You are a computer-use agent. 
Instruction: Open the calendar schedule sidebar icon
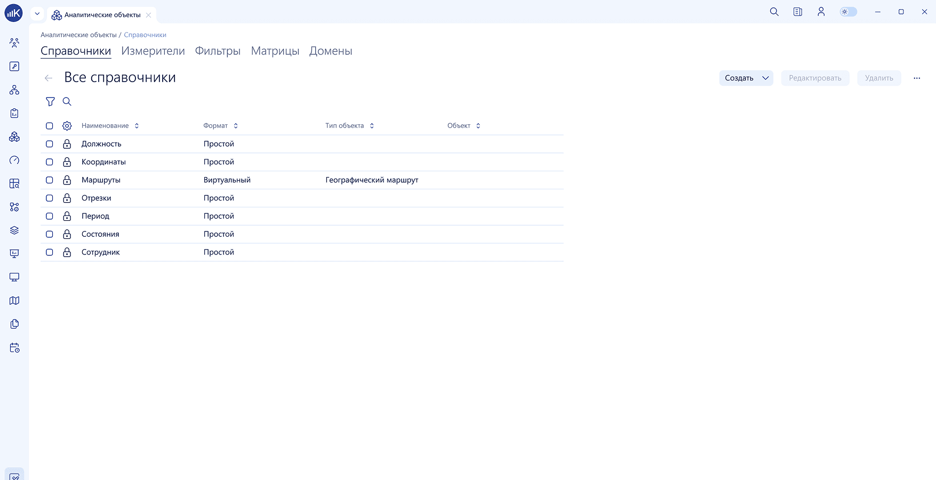tap(14, 348)
